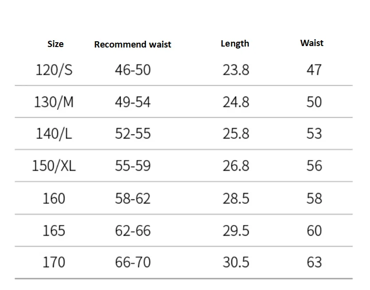Screen dimensions: 370x290
Task: Click the 66-70 recommended waist value
Action: pyautogui.click(x=132, y=262)
